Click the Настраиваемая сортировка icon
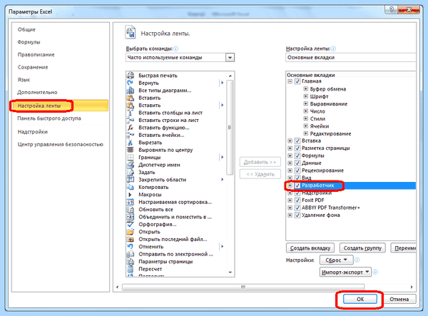The width and height of the screenshot is (428, 316). pos(131,202)
